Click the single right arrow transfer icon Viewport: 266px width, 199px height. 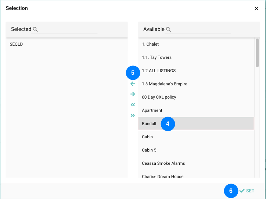click(x=133, y=94)
